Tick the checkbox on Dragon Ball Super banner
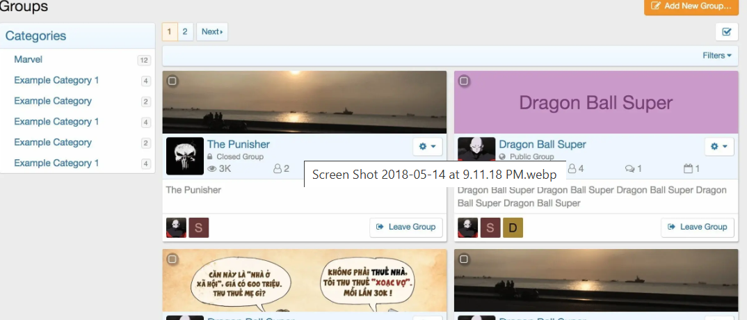 [x=464, y=81]
